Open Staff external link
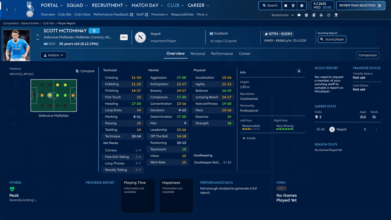The height and width of the screenshot is (220, 391). pos(142,15)
